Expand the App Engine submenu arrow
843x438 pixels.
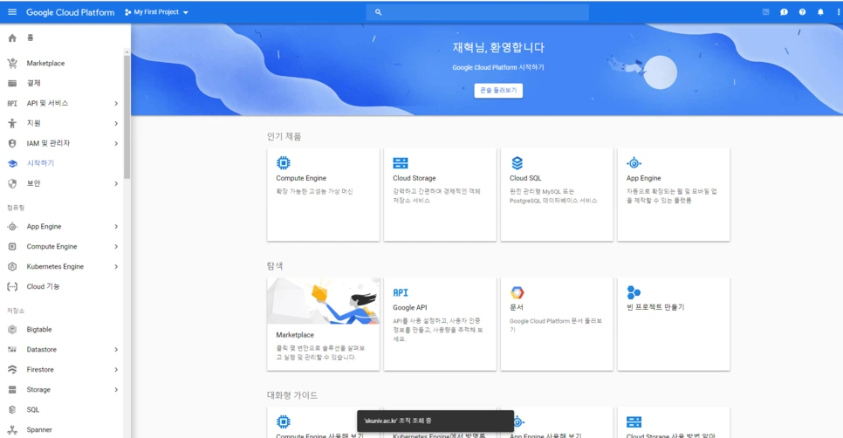[116, 227]
